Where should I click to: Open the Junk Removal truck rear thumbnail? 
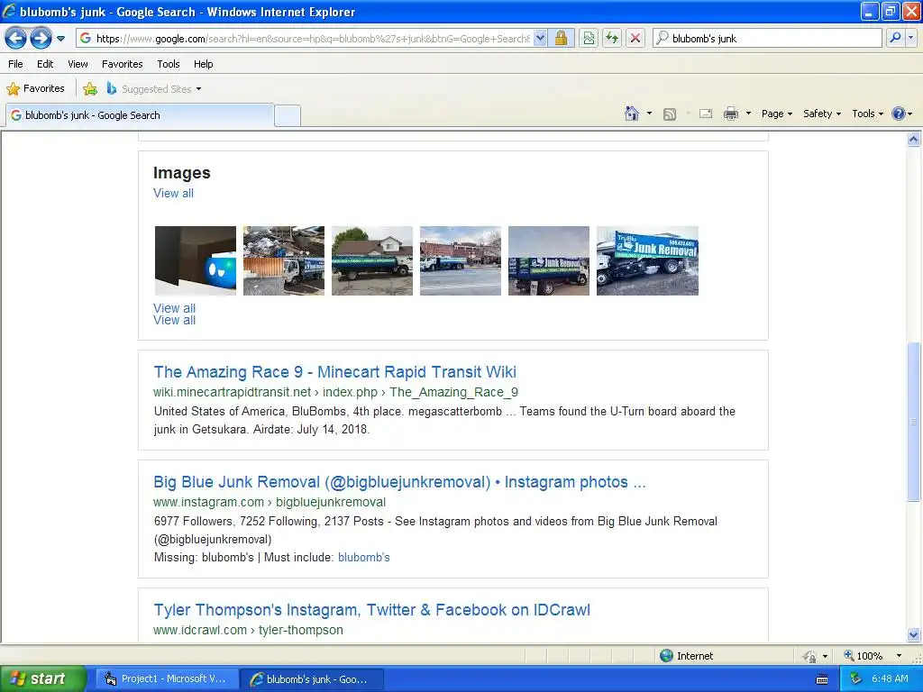(x=549, y=260)
